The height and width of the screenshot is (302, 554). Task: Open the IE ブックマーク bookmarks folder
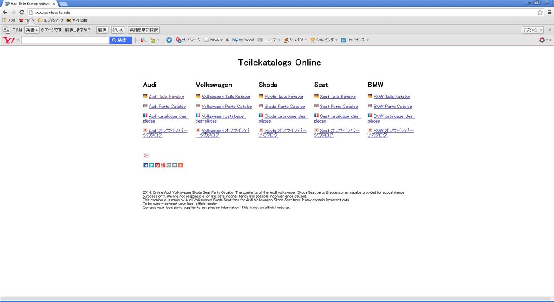click(x=51, y=20)
